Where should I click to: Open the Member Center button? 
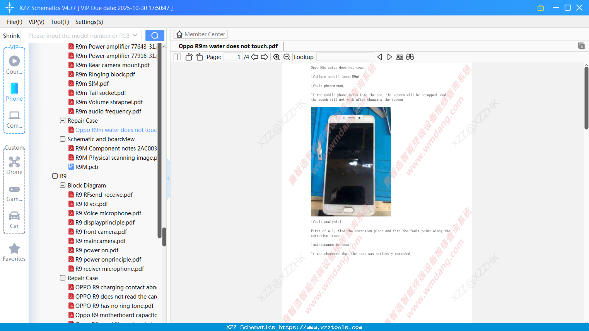pyautogui.click(x=200, y=34)
